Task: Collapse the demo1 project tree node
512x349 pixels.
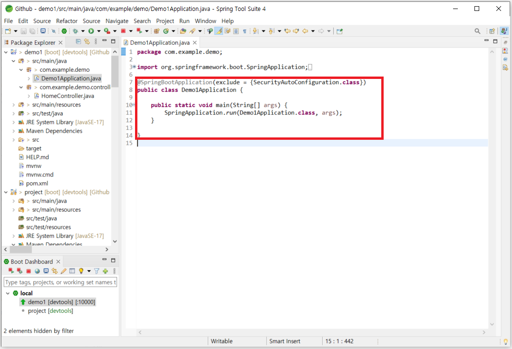Action: click(6, 52)
